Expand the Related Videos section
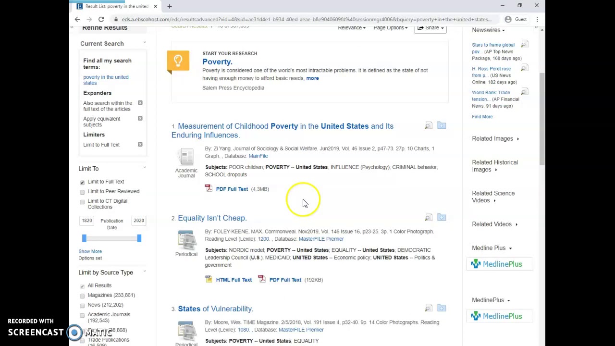Viewport: 615px width, 346px height. [494, 224]
